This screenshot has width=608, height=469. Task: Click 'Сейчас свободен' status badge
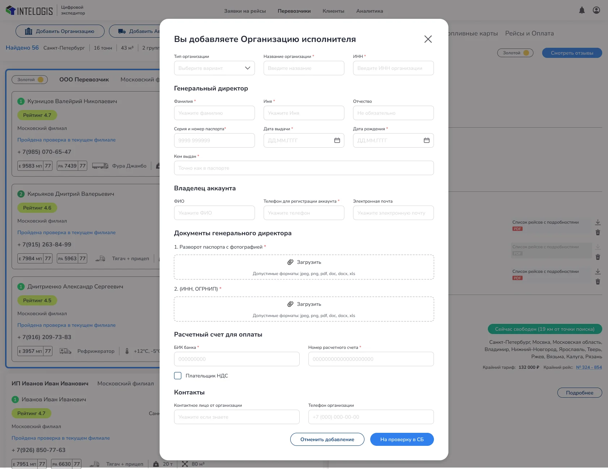tap(545, 329)
